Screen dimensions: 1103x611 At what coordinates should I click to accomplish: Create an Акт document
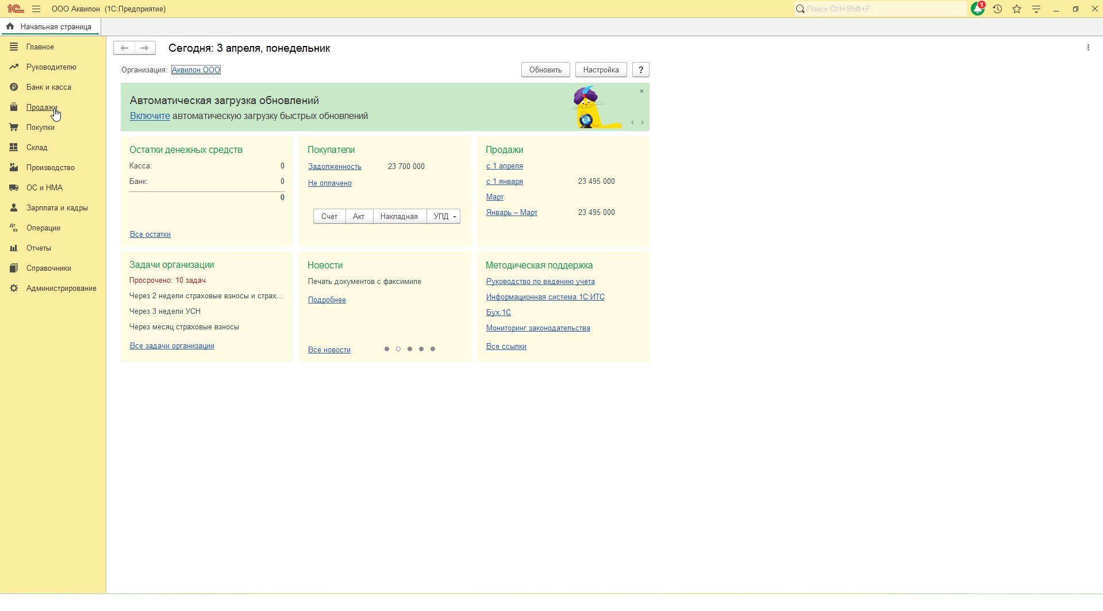click(359, 216)
